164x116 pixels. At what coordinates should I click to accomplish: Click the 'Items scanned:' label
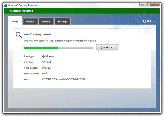pos(31,74)
